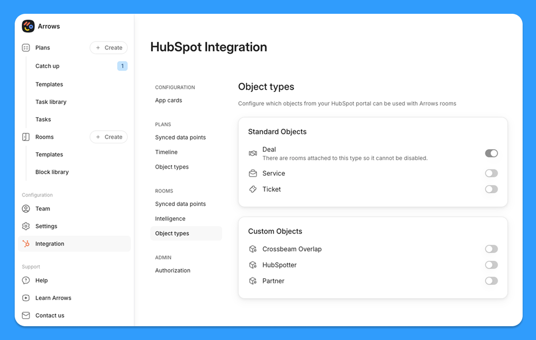The width and height of the screenshot is (536, 340).
Task: Click the Help question mark icon
Action: [x=26, y=280]
